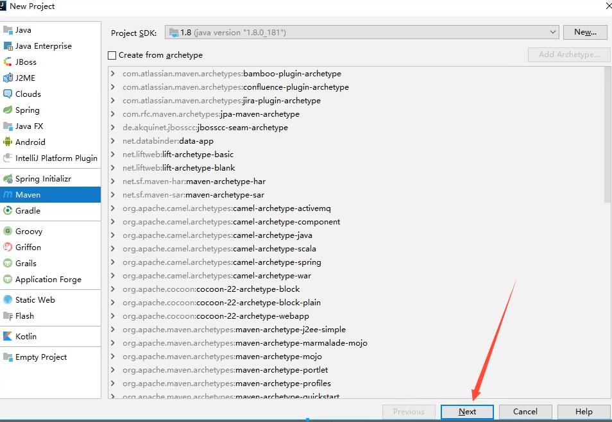
Task: Click the Empty Project icon
Action: click(x=8, y=357)
